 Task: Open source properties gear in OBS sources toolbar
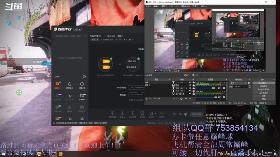[x=181, y=99]
